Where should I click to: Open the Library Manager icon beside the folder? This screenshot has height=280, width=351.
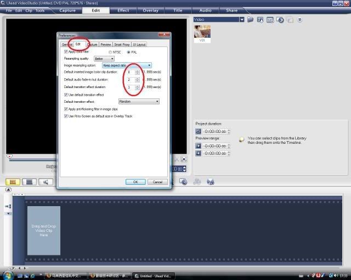point(261,20)
